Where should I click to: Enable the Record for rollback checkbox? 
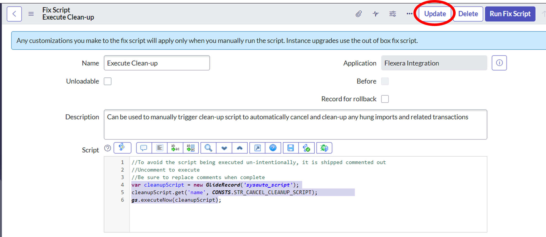(385, 99)
